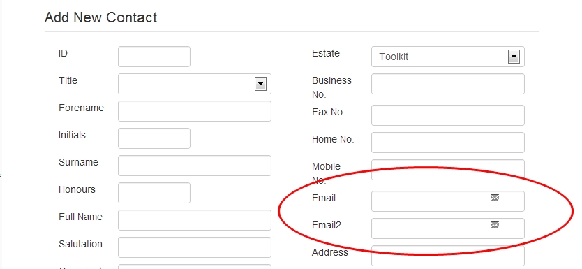Select the Initials input field

(x=154, y=138)
